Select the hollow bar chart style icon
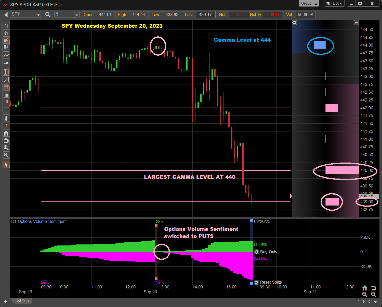 tap(6, 33)
